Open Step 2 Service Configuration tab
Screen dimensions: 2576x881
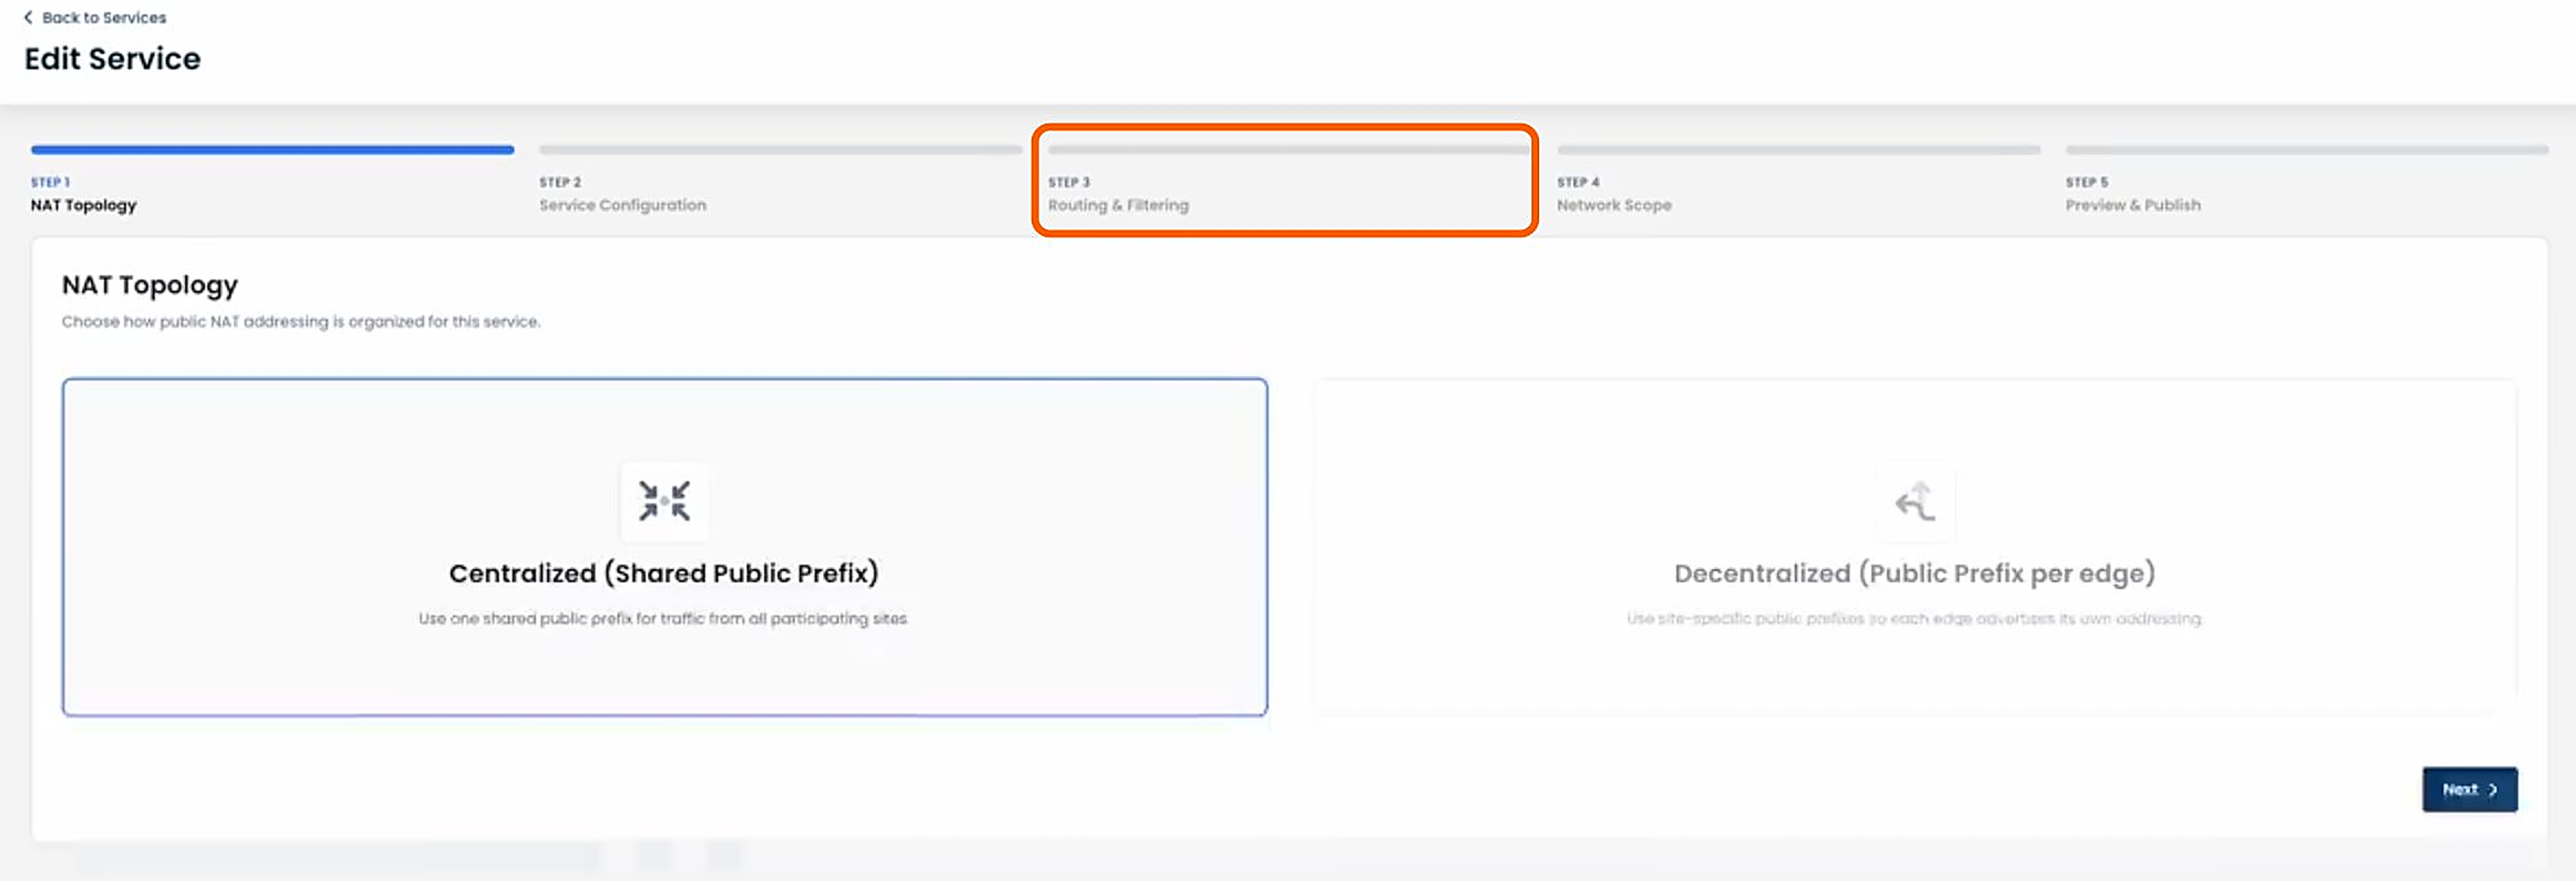pyautogui.click(x=780, y=180)
